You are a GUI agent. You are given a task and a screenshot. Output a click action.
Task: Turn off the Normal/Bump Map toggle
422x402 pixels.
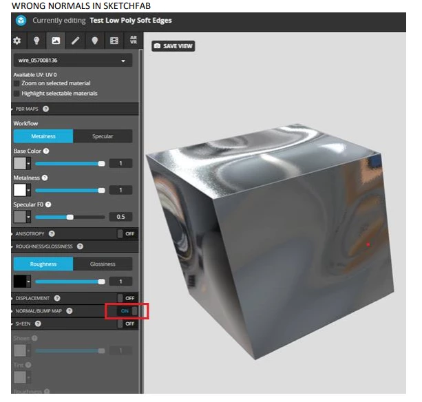127,311
